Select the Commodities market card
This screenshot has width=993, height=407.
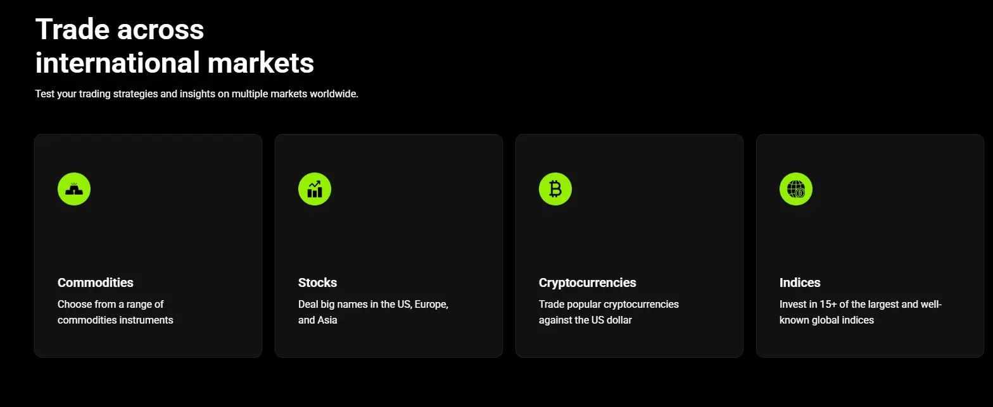(x=148, y=246)
